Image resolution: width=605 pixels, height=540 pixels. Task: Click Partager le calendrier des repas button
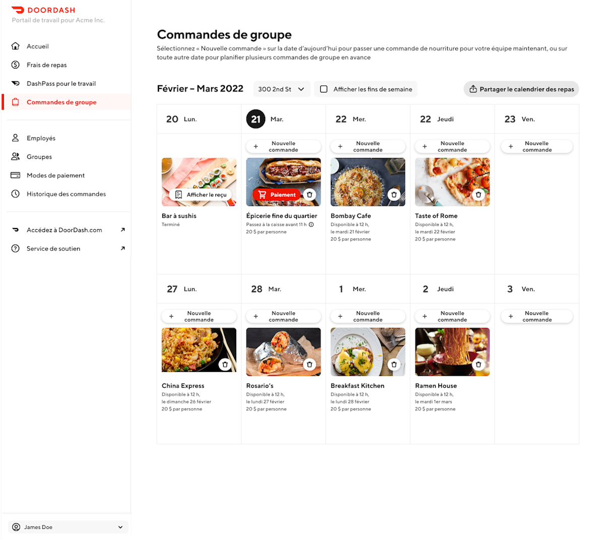[x=521, y=89]
